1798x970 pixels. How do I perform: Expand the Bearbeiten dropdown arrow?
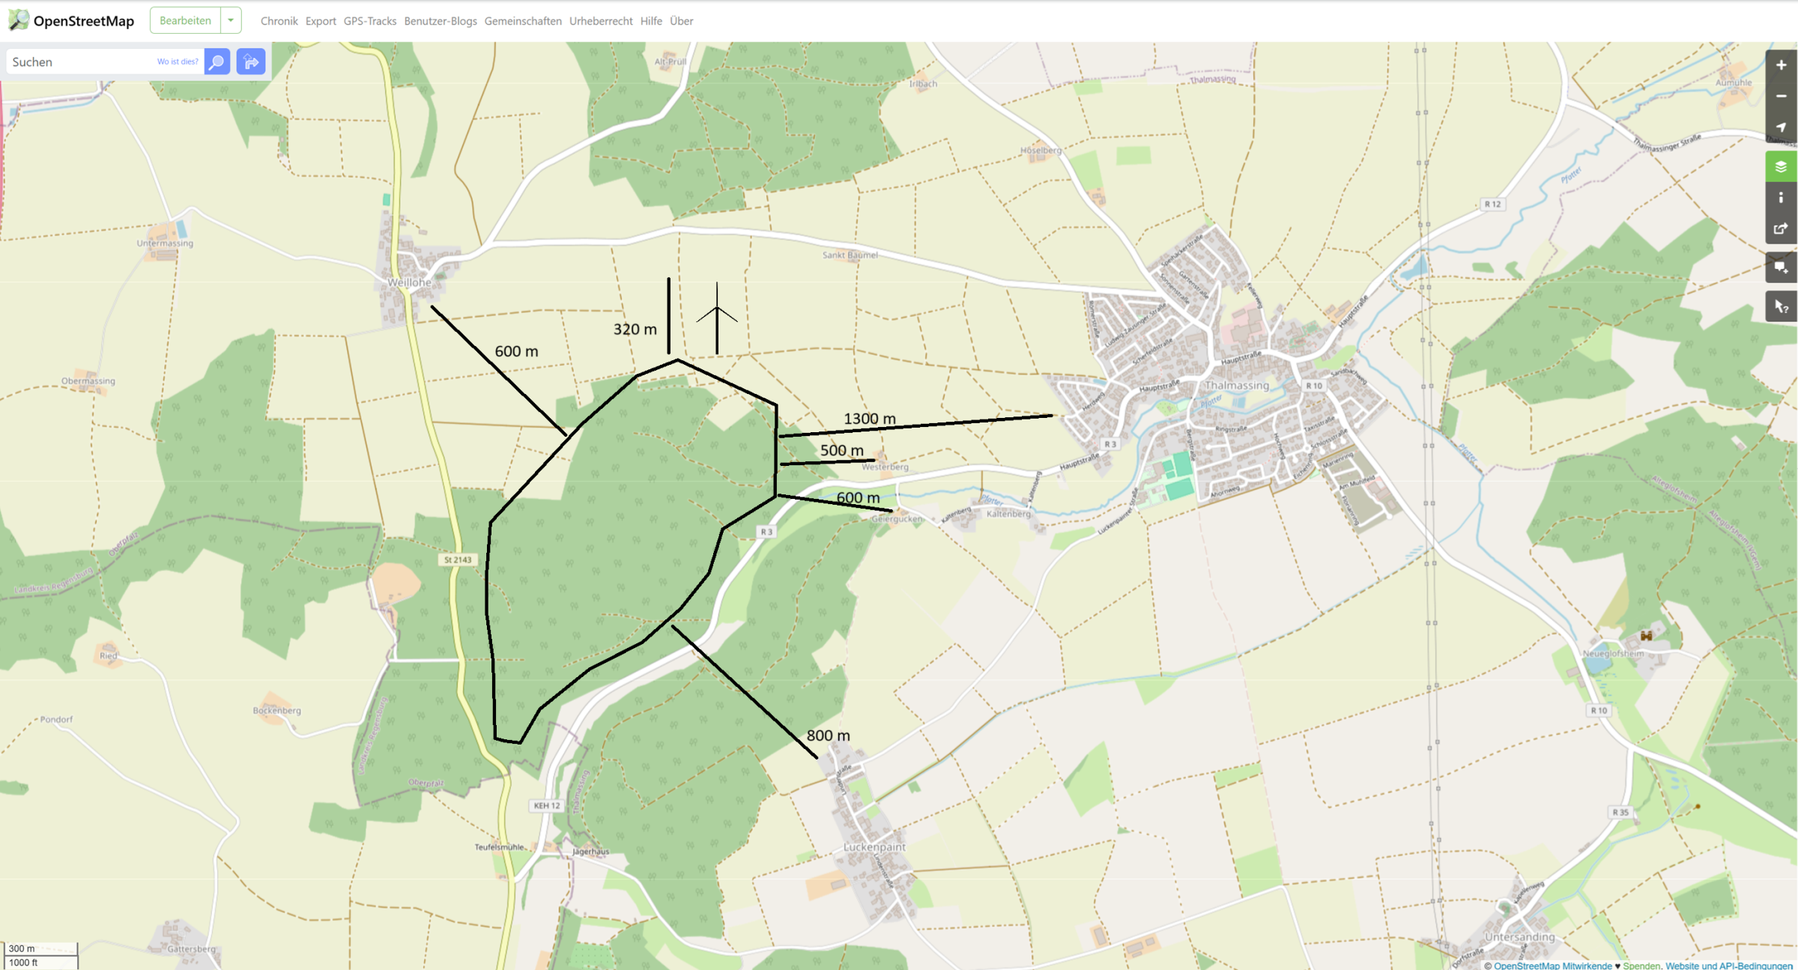(x=231, y=20)
